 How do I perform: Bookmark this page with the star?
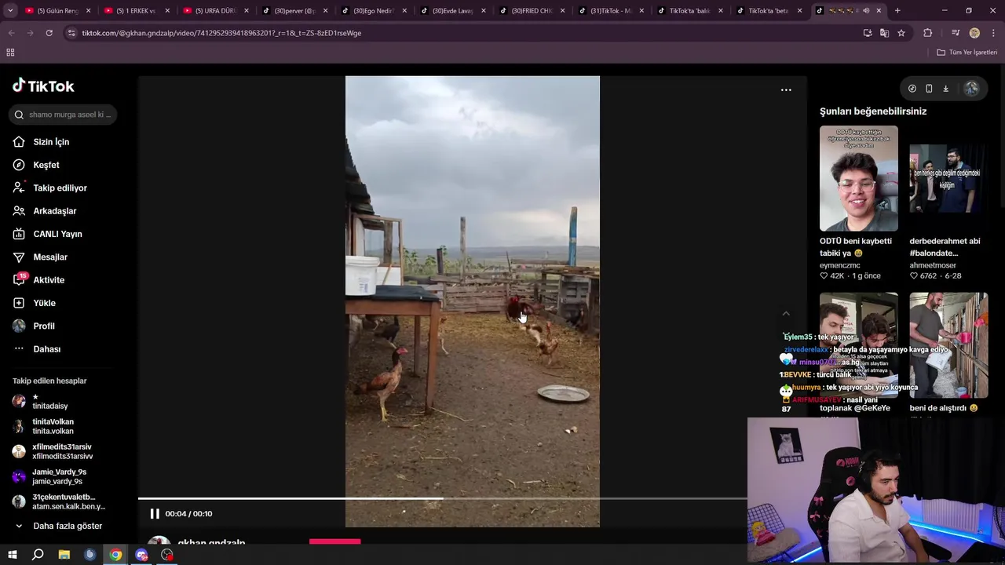pos(901,33)
